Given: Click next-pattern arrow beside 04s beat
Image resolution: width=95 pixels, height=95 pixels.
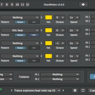Looking at the screenshot, I should (x=41, y=30).
